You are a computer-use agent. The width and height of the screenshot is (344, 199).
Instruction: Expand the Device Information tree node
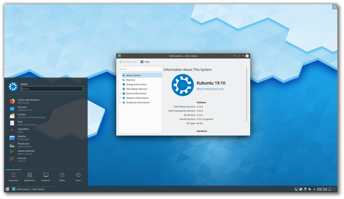[x=120, y=93]
